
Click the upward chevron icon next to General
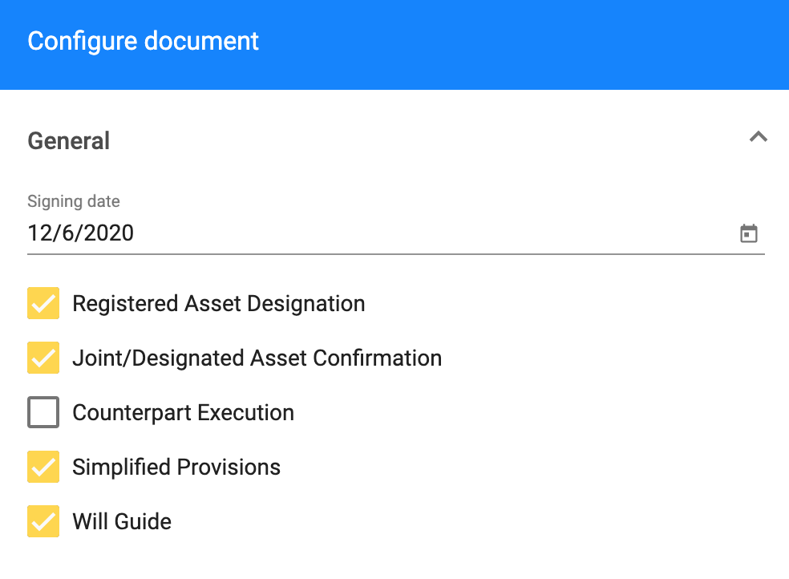pyautogui.click(x=759, y=137)
